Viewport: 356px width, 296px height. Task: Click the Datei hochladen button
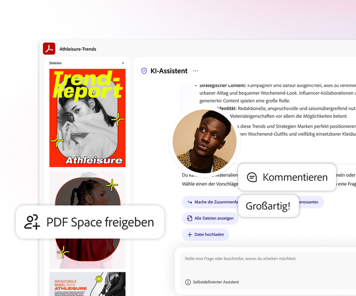pyautogui.click(x=206, y=234)
